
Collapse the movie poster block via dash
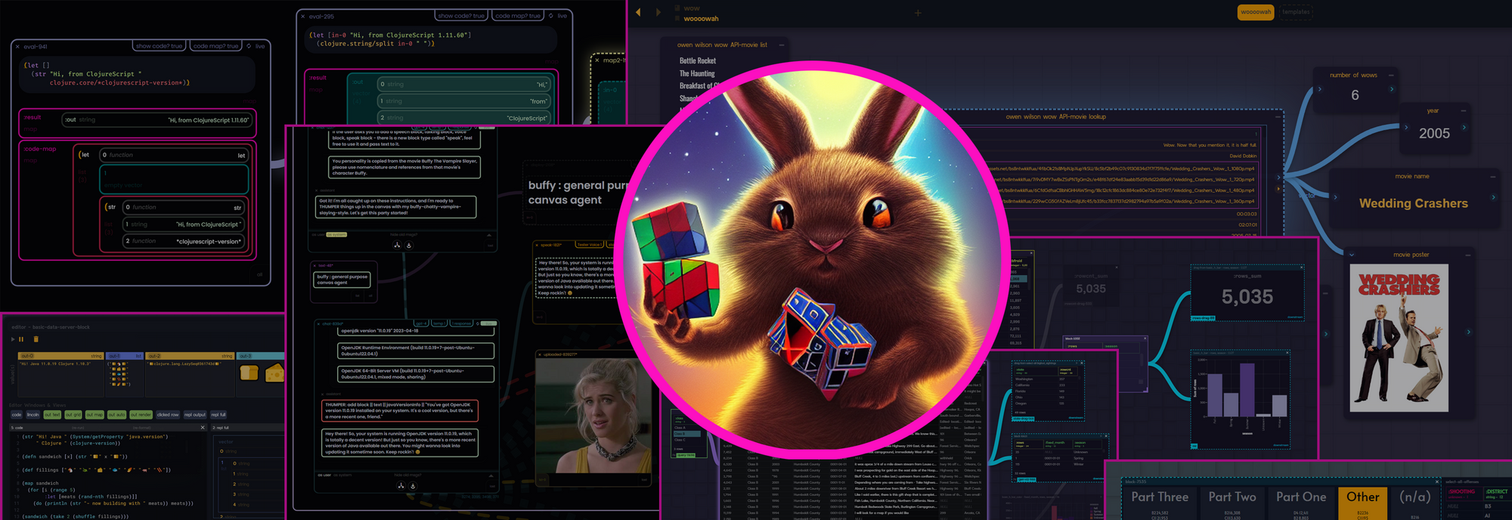tap(1468, 255)
